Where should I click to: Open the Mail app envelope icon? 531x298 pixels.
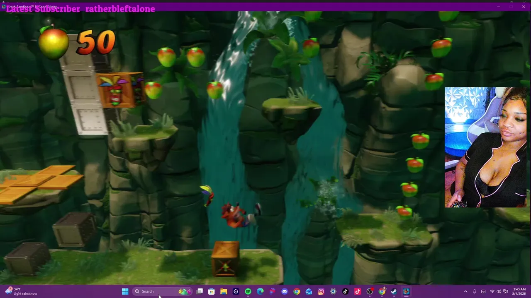[309, 291]
